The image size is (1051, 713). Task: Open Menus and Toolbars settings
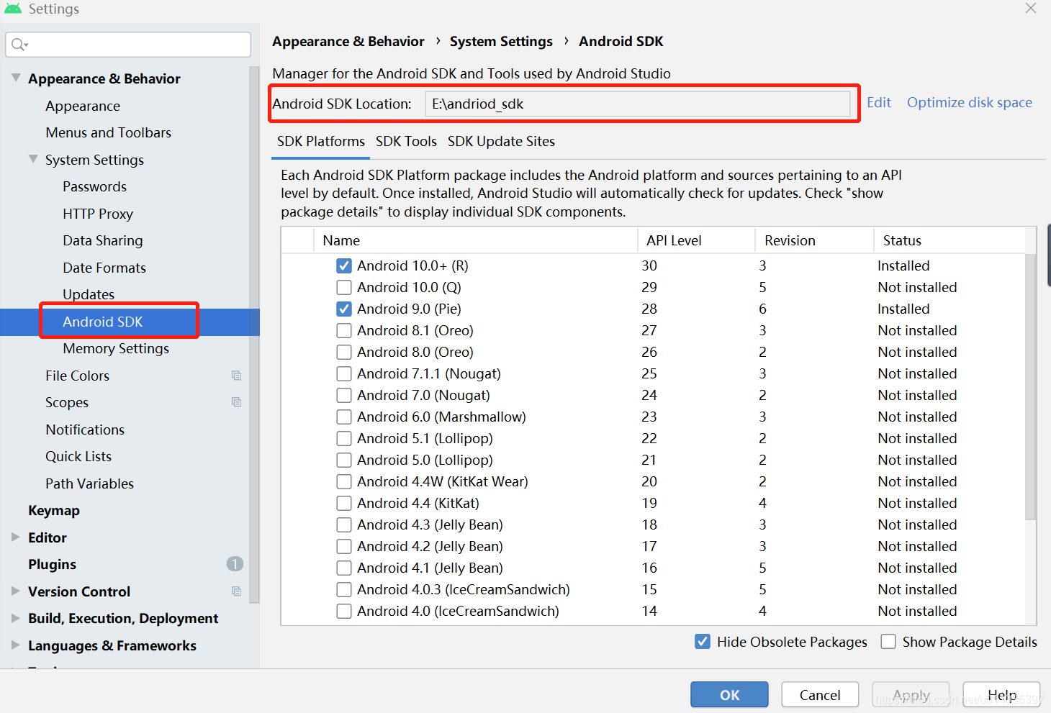pyautogui.click(x=109, y=132)
